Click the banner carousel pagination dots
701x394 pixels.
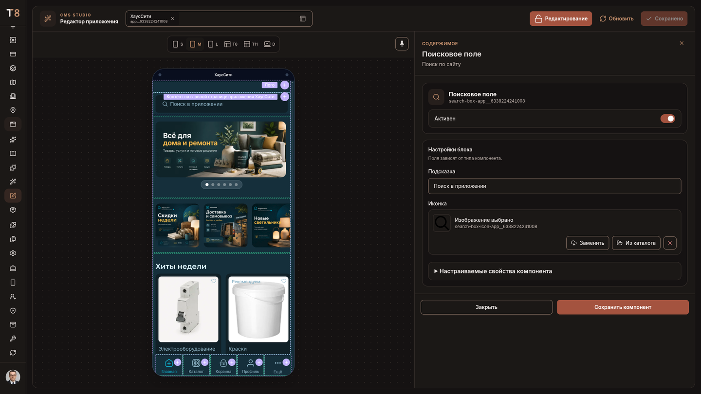[x=221, y=185]
